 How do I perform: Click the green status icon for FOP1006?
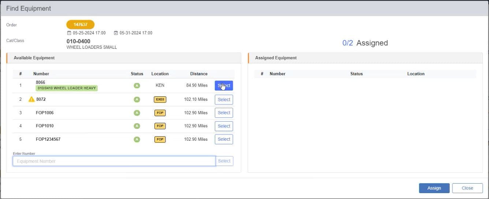(x=137, y=113)
